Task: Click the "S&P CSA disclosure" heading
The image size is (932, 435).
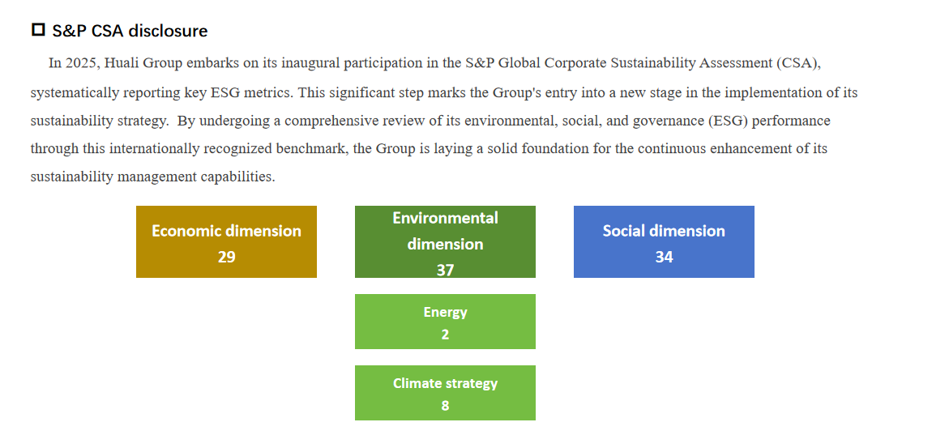Action: pyautogui.click(x=130, y=31)
